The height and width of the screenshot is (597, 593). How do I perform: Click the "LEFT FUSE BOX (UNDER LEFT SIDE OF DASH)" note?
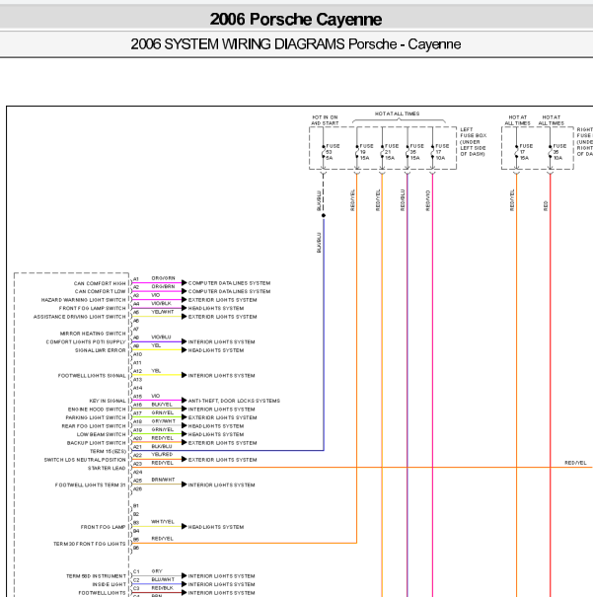474,142
